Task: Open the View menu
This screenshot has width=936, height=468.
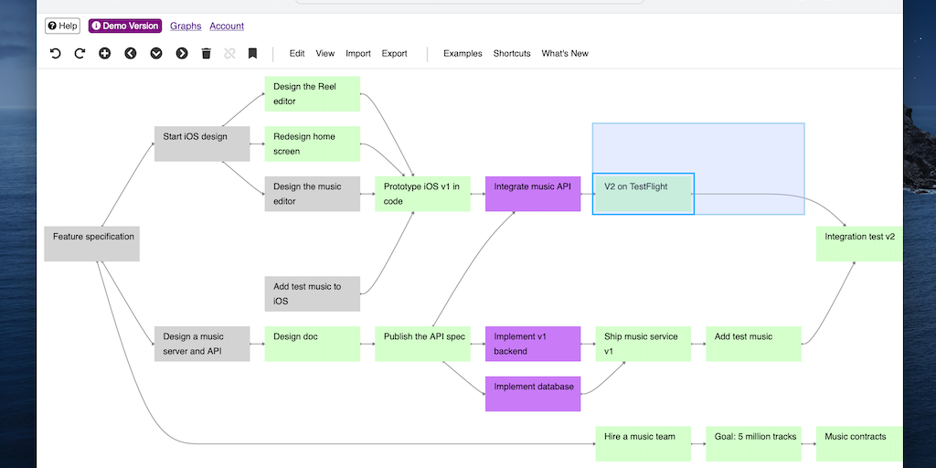Action: coord(325,54)
